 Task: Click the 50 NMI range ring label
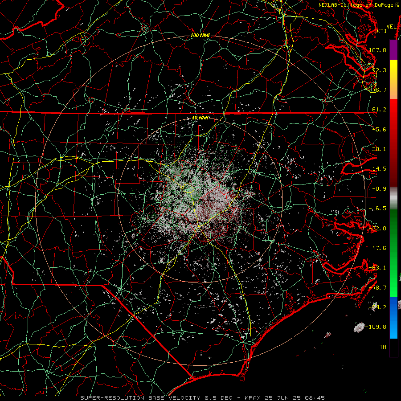tap(200, 118)
